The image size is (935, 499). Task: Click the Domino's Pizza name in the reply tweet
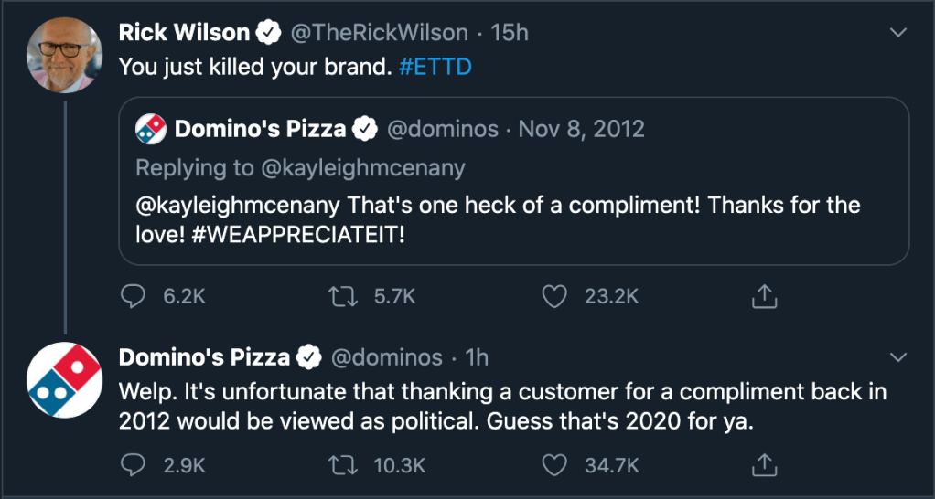(x=204, y=357)
